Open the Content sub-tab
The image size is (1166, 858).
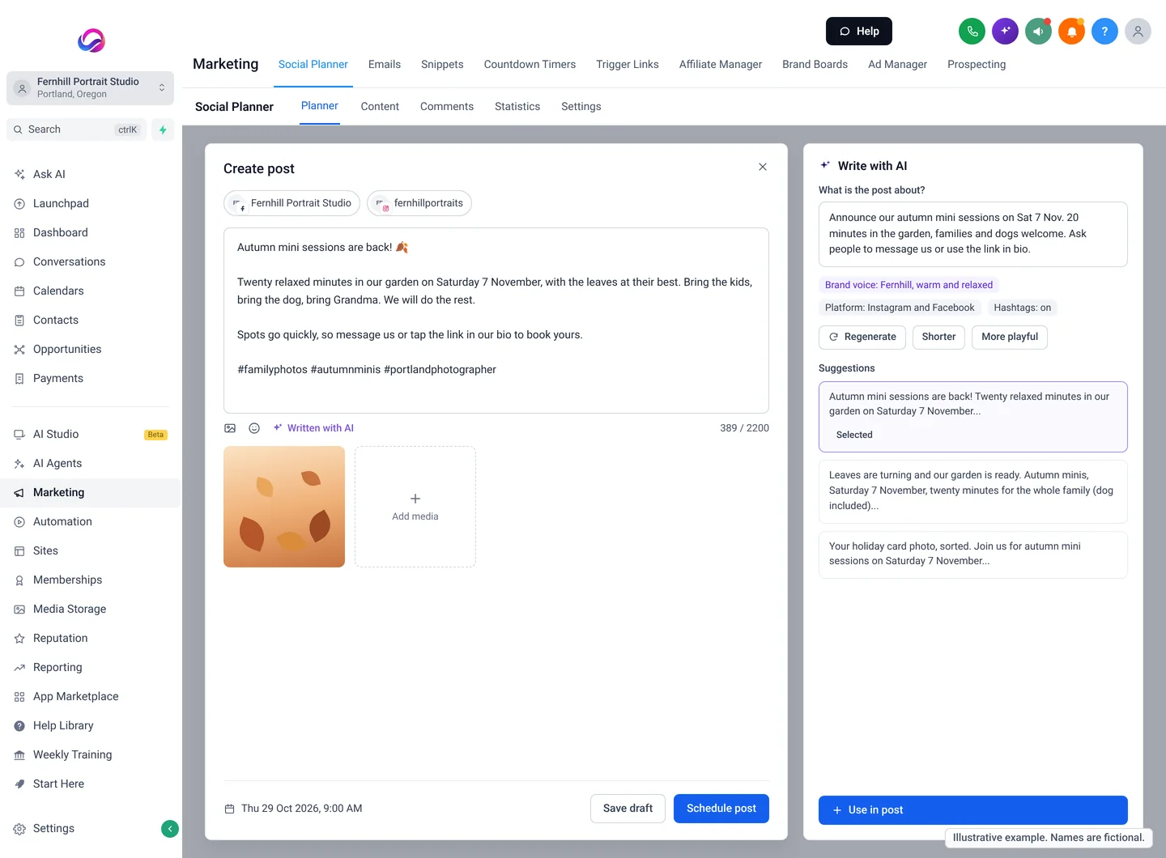380,107
